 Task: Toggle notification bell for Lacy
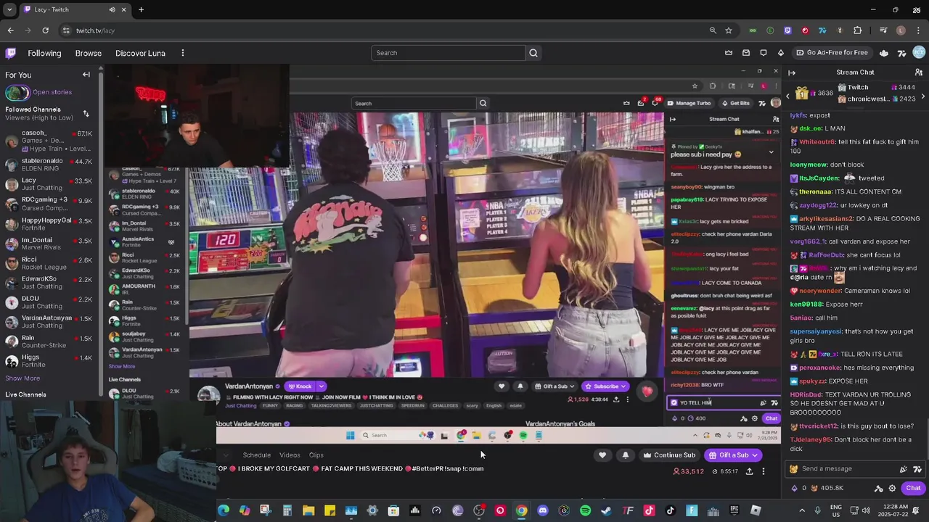point(626,455)
